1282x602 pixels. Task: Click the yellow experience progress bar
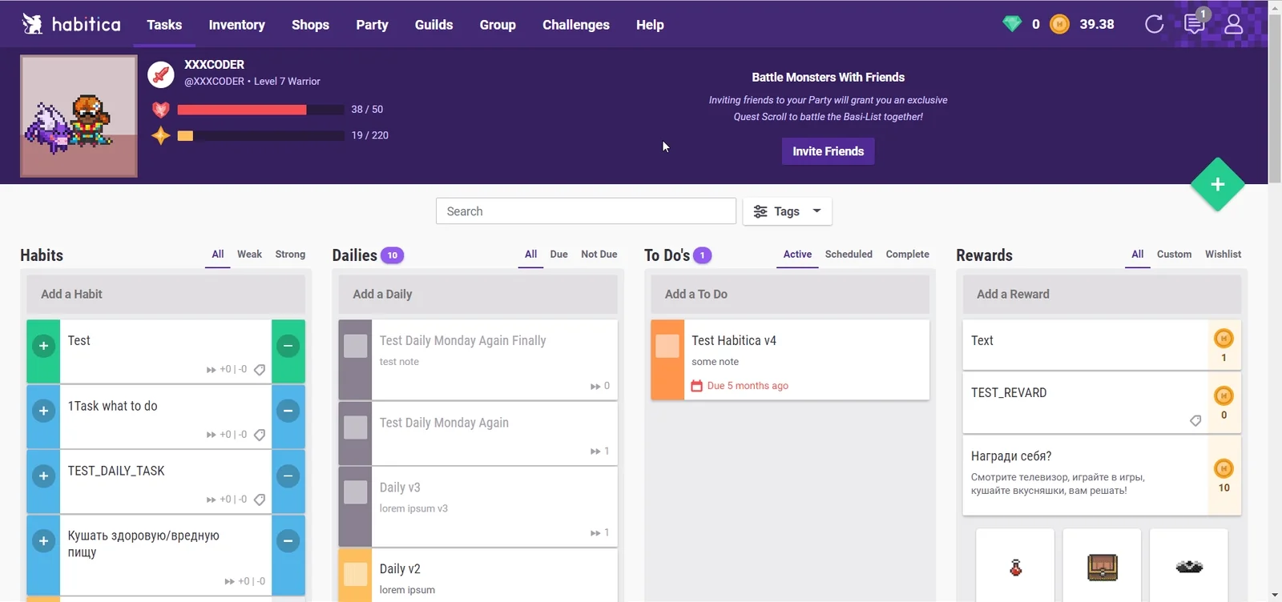point(260,136)
